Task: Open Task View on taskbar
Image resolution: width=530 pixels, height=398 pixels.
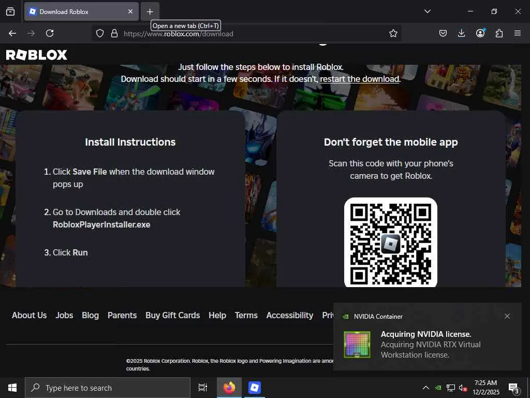Action: (x=202, y=388)
